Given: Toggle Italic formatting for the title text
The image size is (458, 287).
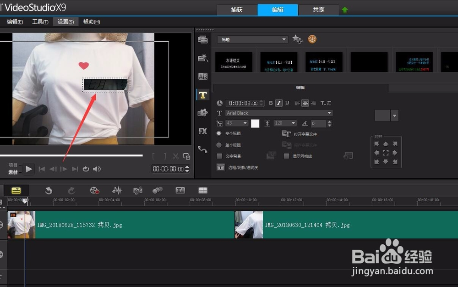Looking at the screenshot, I should pyautogui.click(x=278, y=103).
